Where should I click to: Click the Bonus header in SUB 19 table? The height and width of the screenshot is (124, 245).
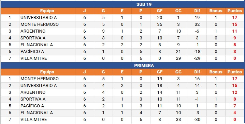(x=216, y=11)
